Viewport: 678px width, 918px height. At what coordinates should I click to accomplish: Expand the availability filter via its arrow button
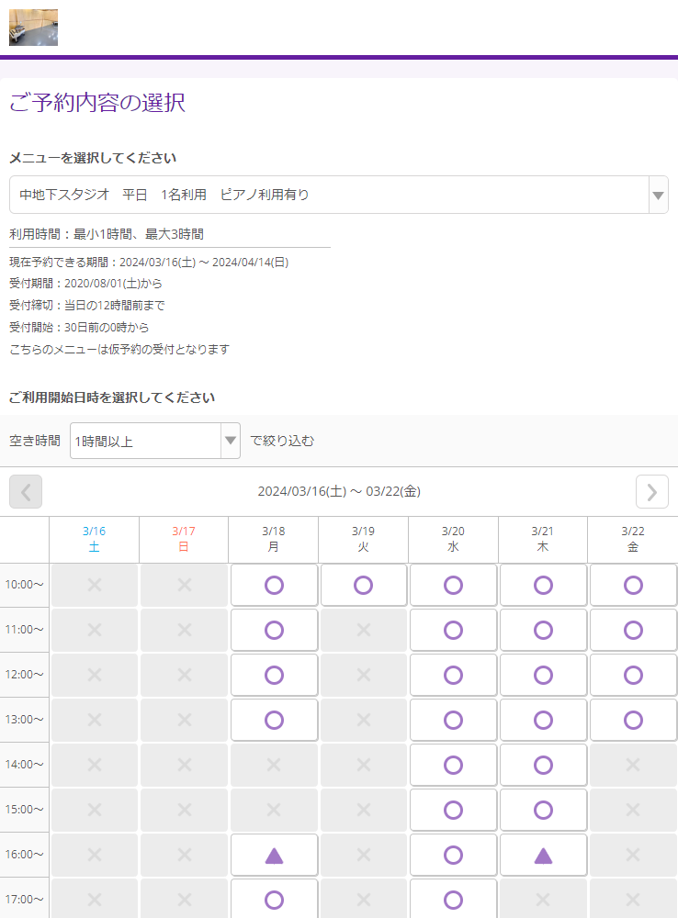point(231,441)
